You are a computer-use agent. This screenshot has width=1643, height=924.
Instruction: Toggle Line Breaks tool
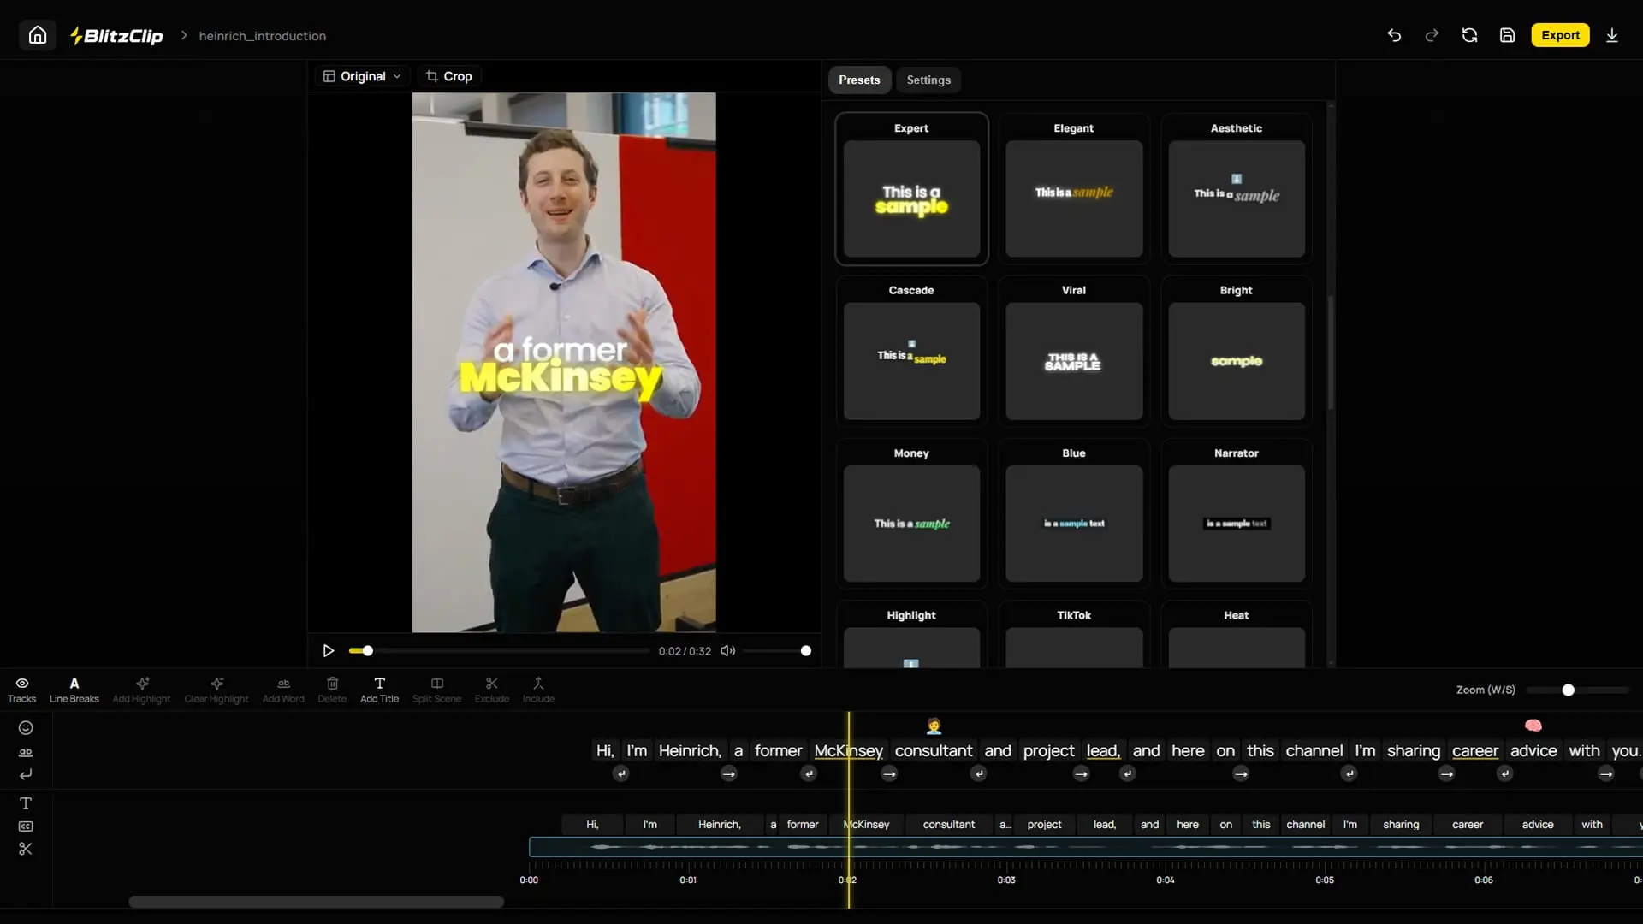74,690
